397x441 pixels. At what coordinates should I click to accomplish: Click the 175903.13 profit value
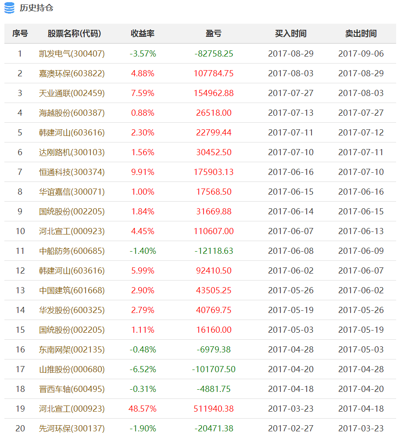(214, 171)
